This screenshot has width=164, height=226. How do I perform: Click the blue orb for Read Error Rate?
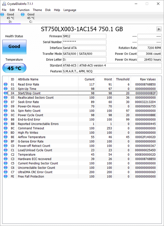coord(6,84)
